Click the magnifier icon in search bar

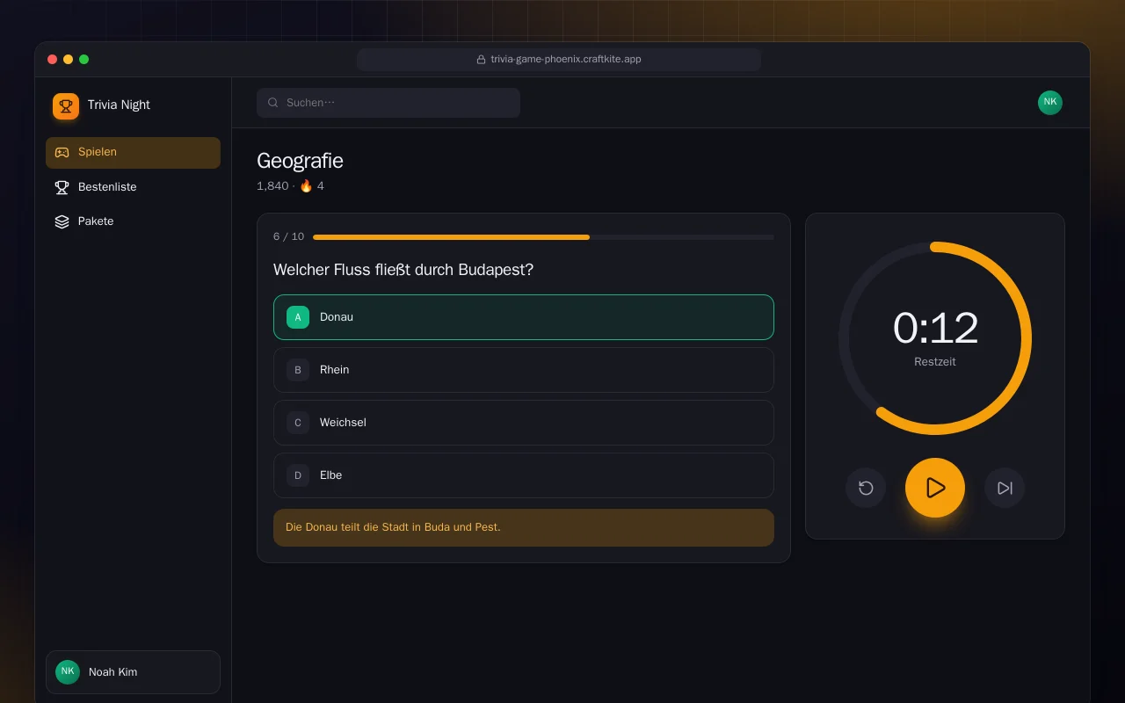(273, 103)
